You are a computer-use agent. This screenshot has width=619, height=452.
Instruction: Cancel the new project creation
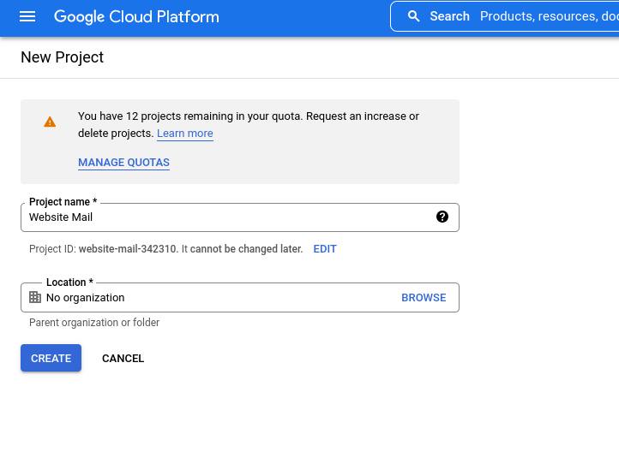click(x=123, y=358)
